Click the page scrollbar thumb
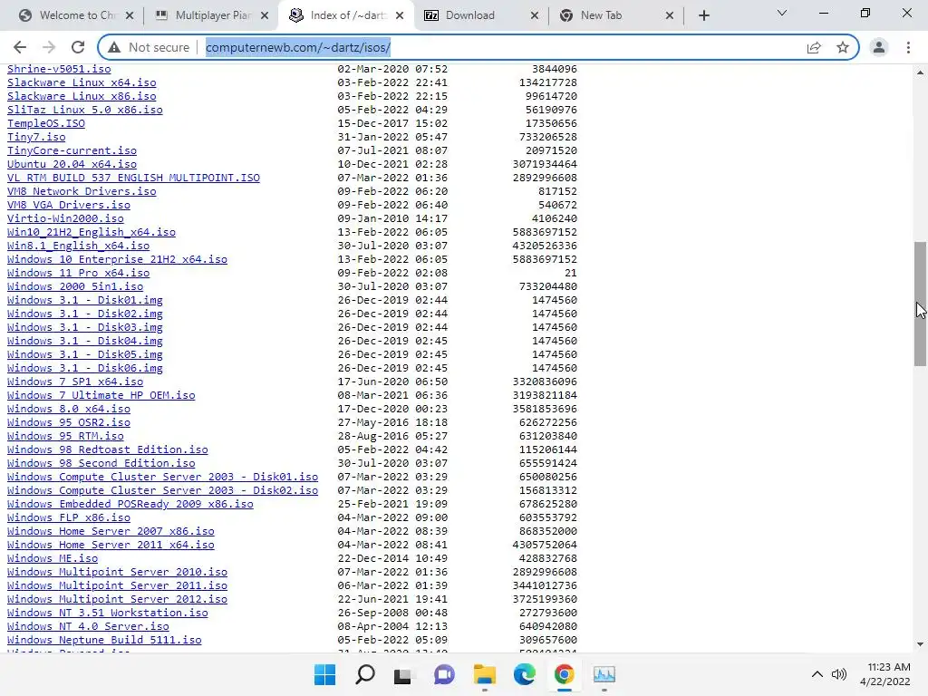The image size is (928, 696). click(x=920, y=304)
